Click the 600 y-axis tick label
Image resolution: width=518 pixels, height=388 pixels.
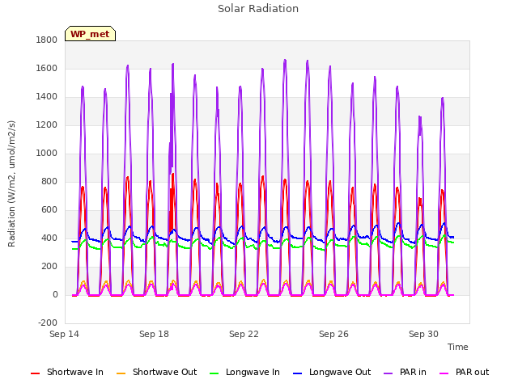(49, 210)
